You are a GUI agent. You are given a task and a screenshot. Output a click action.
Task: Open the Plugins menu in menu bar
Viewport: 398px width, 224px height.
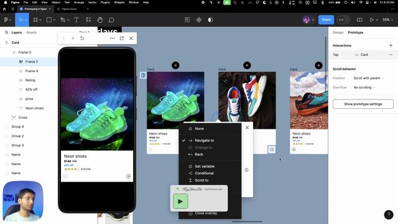(105, 2)
